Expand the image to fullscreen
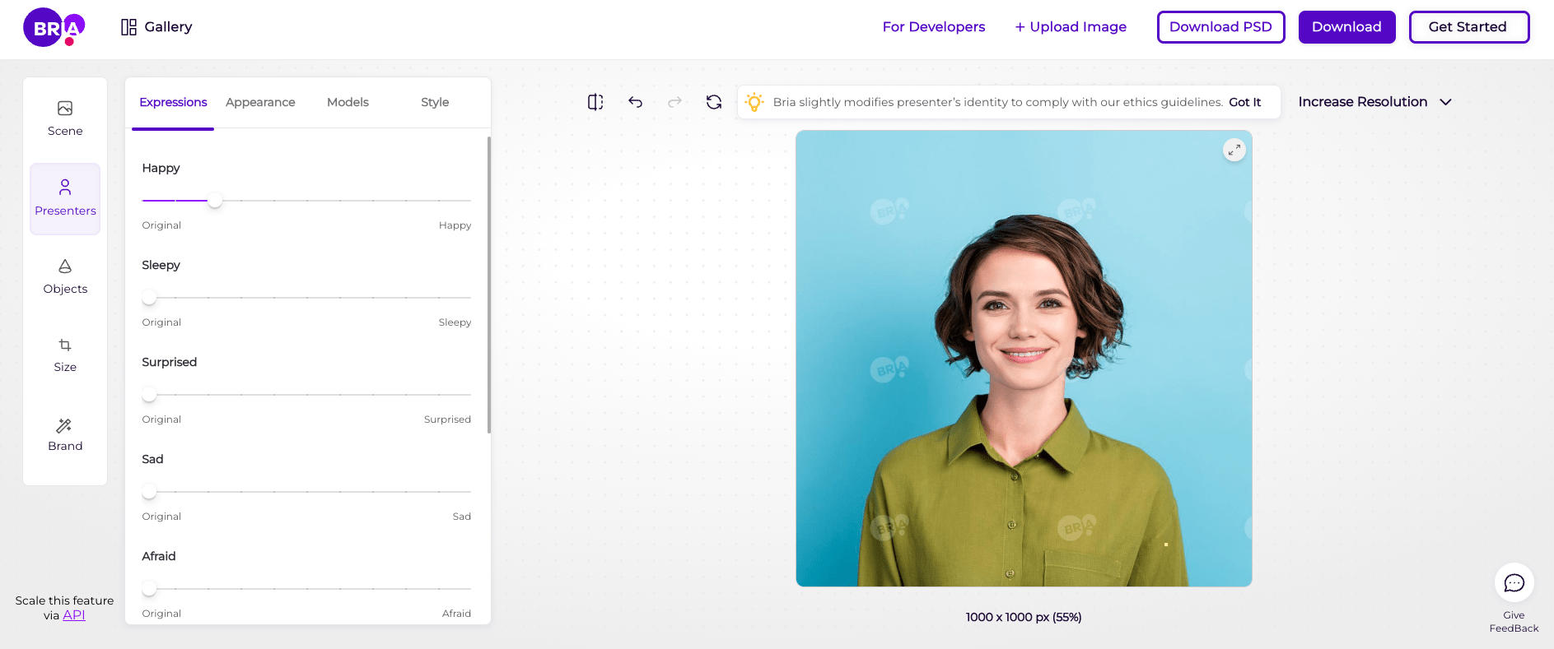1554x649 pixels. [1234, 150]
